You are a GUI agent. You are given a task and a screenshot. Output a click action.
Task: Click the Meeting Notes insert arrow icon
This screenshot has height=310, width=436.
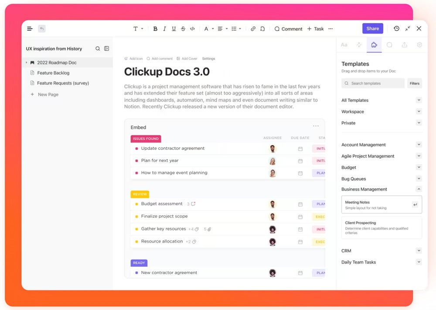[415, 204]
